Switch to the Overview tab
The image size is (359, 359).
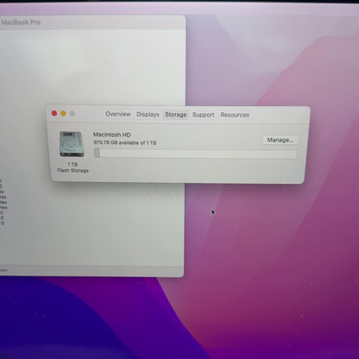click(118, 114)
